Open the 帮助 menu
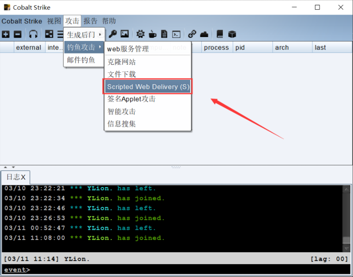 [109, 21]
